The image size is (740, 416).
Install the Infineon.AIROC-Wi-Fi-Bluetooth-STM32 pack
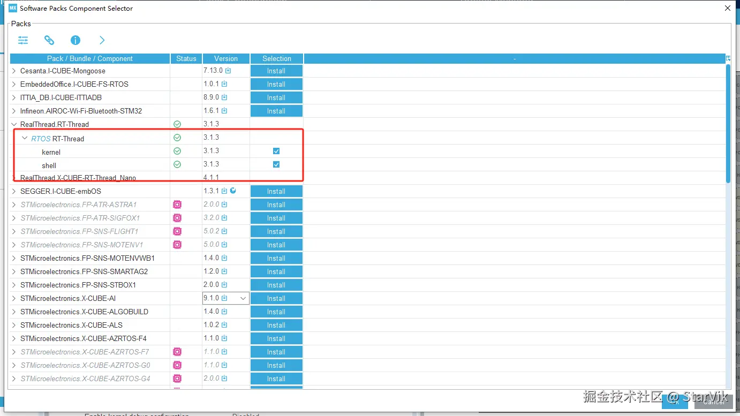[x=276, y=111]
